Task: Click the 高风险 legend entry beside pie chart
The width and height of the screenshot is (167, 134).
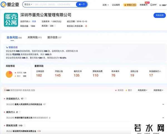Action: 21,73
